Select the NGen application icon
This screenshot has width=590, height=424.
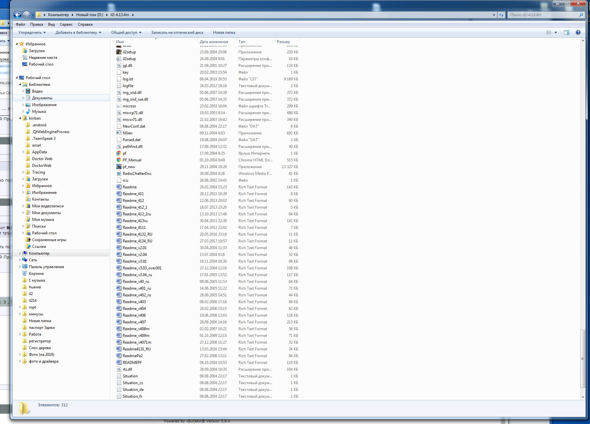coord(119,133)
